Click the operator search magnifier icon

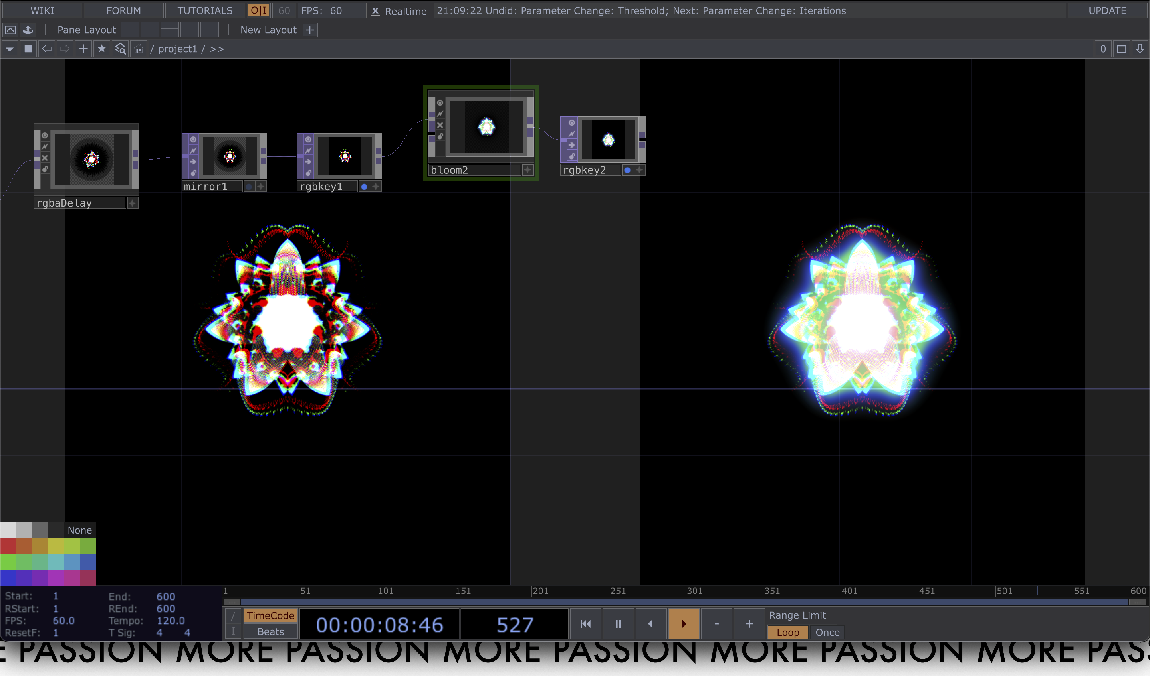[x=119, y=49]
